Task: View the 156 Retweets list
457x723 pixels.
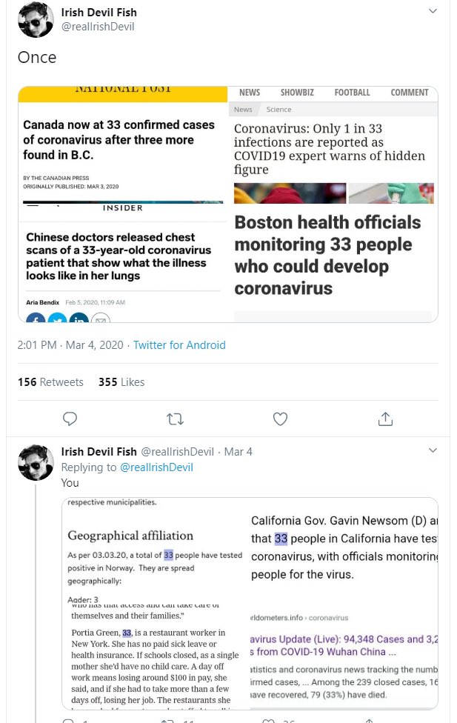Action: (x=50, y=382)
